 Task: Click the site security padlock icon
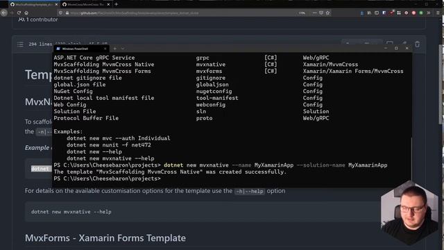point(67,12)
